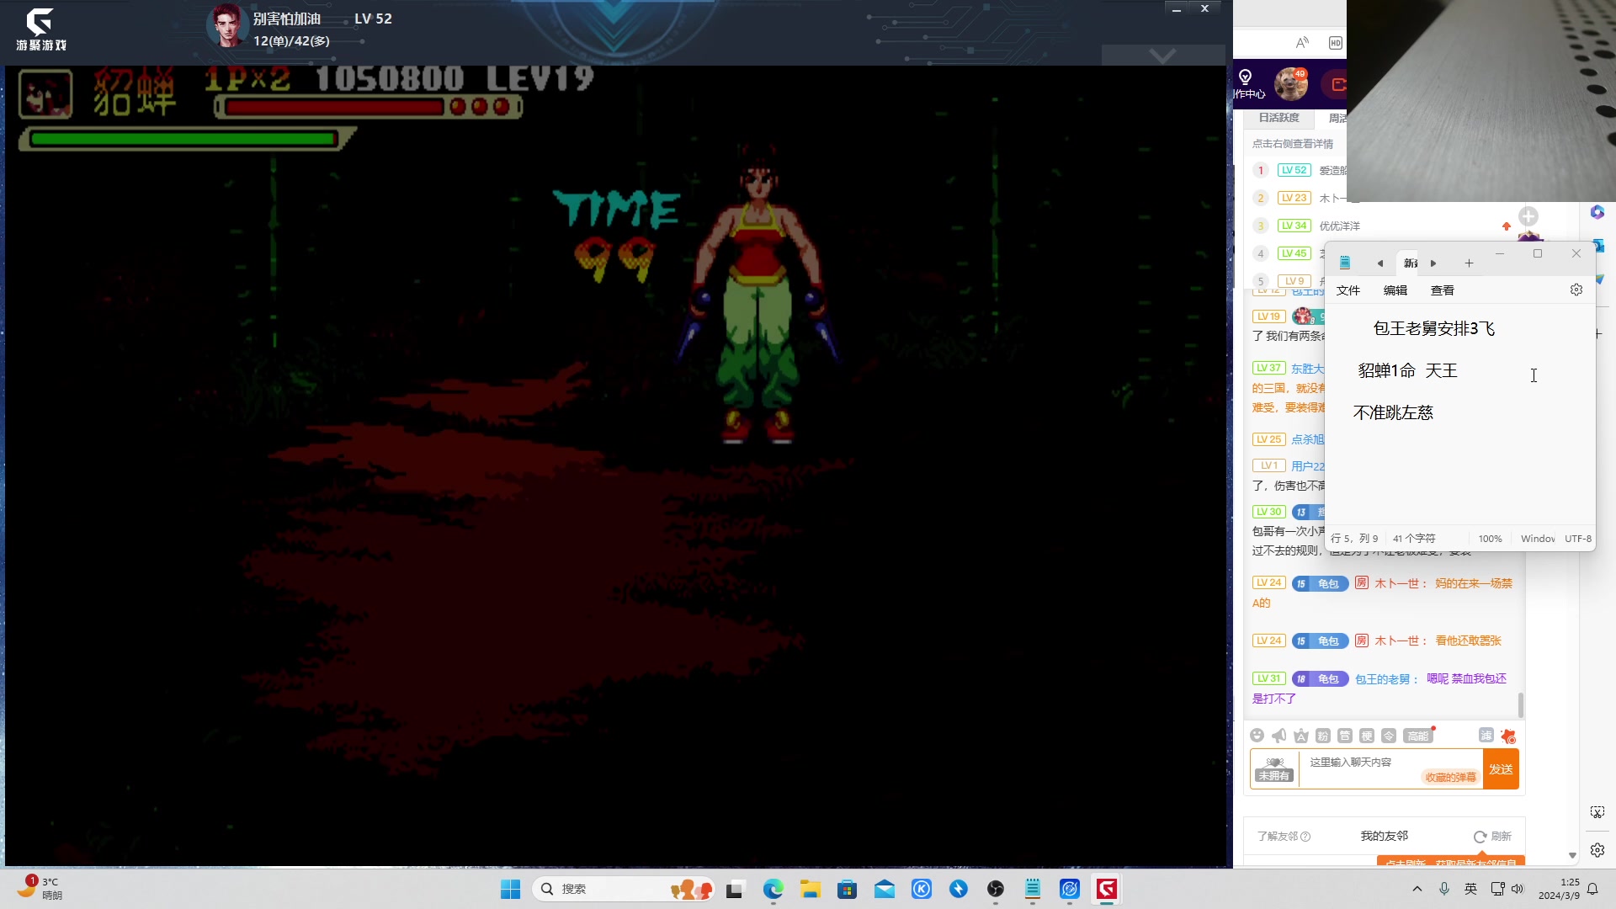Open File Explorer from taskbar
This screenshot has height=909, width=1616.
pos(810,889)
